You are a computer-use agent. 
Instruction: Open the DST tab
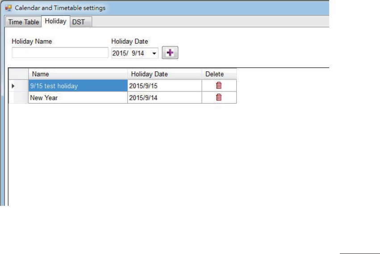pos(81,22)
